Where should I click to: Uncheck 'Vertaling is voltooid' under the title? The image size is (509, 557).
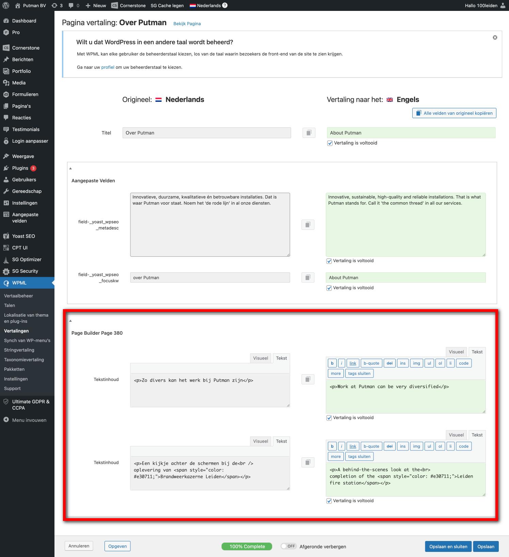(330, 143)
